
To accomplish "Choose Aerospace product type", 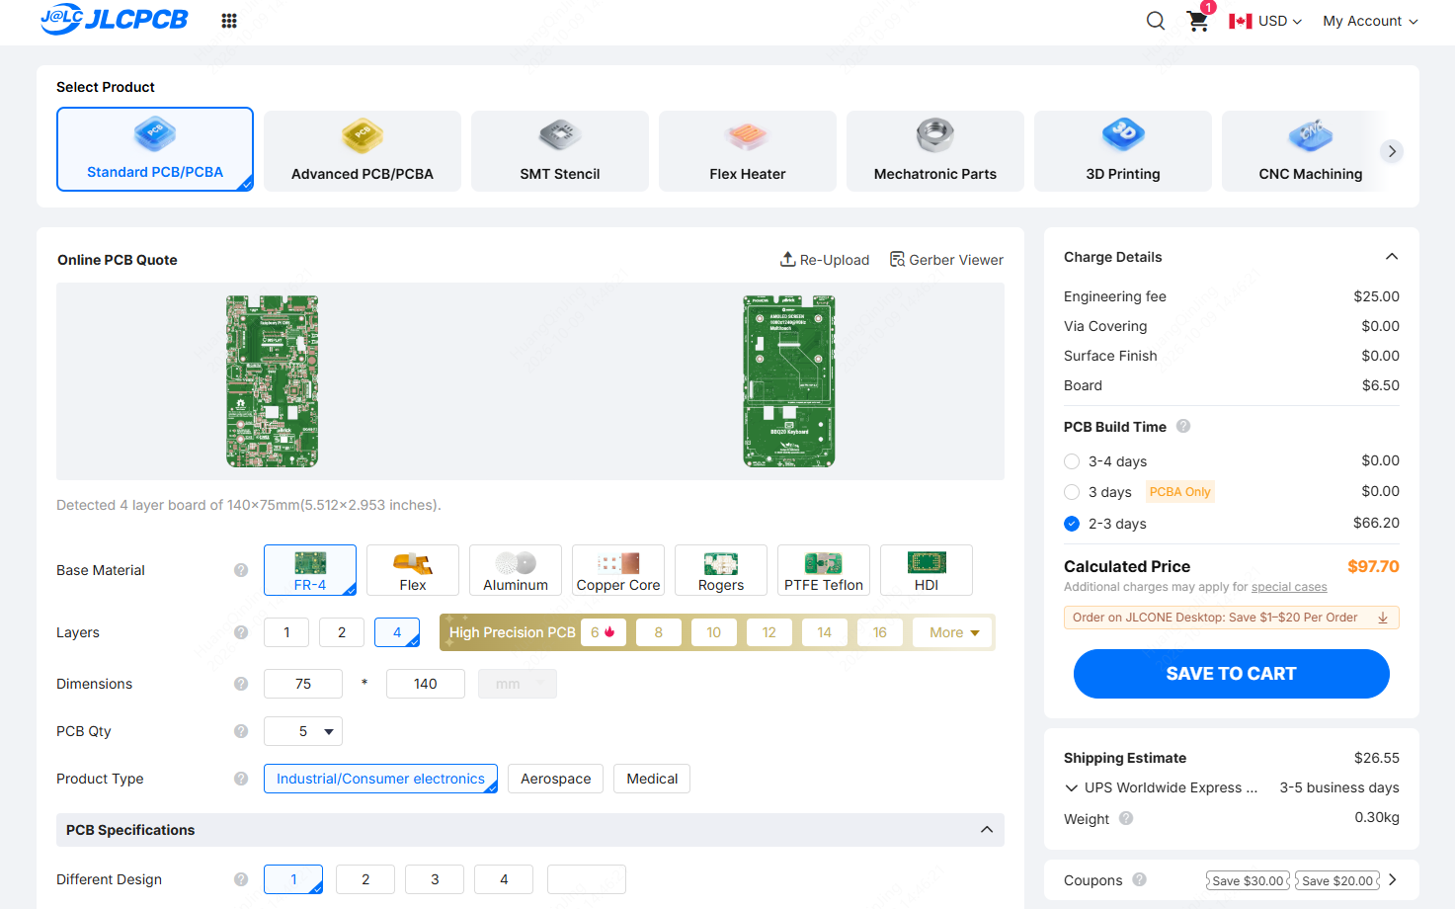I will point(556,779).
